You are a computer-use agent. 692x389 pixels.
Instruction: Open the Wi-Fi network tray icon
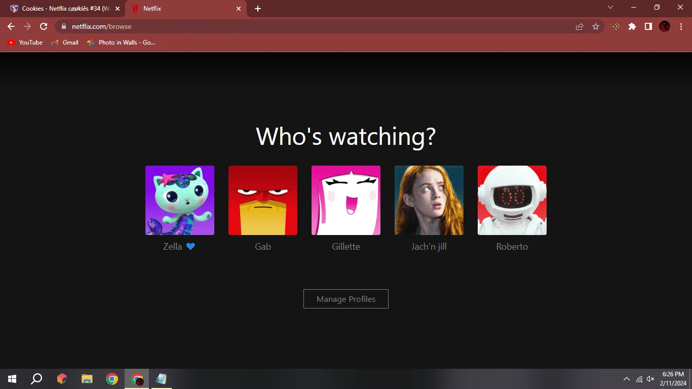click(639, 379)
